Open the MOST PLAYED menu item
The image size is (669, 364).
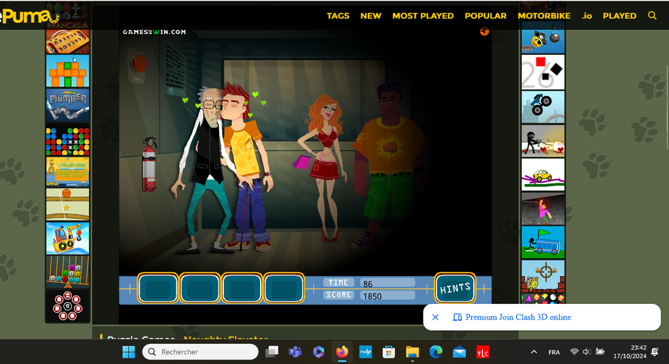pyautogui.click(x=423, y=16)
